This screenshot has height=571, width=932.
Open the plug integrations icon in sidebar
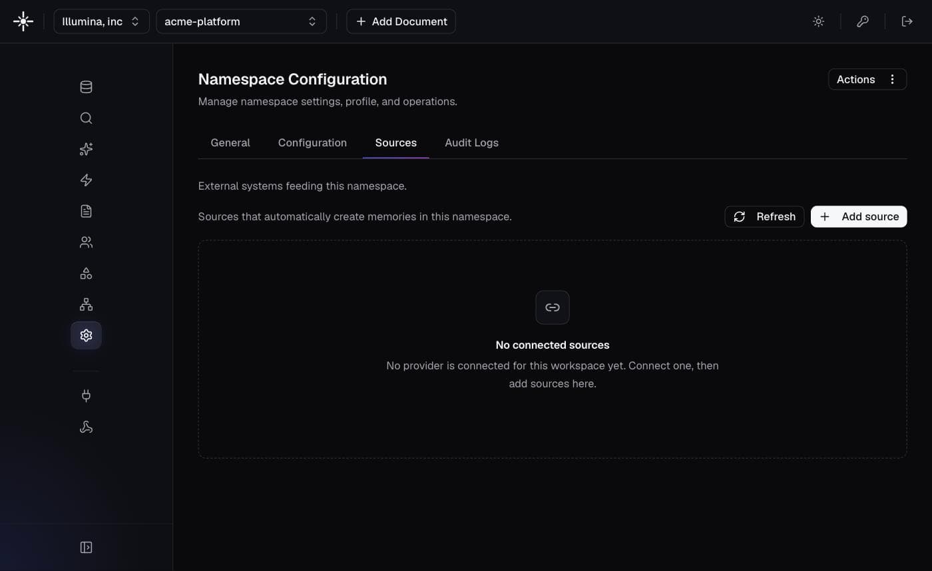click(86, 396)
